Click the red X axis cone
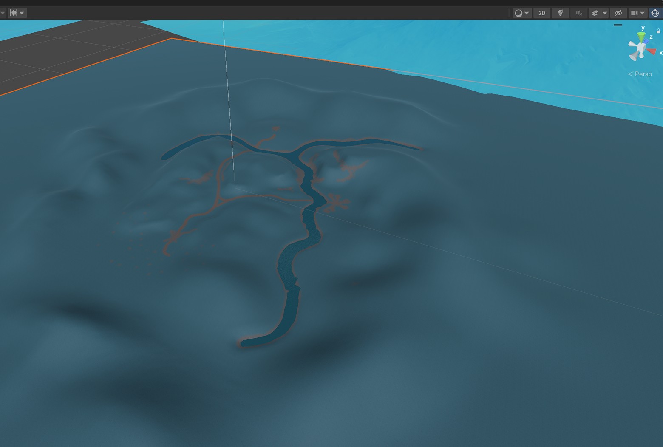663x447 pixels. [x=652, y=52]
